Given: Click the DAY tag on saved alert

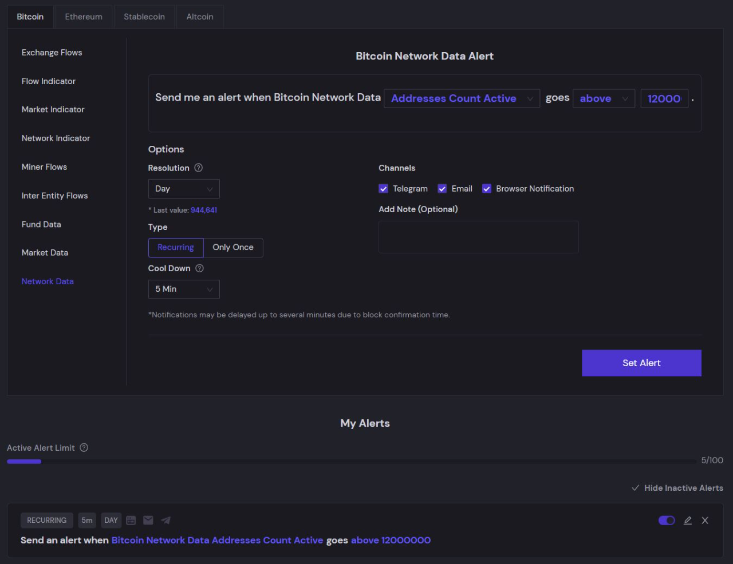Looking at the screenshot, I should tap(111, 521).
